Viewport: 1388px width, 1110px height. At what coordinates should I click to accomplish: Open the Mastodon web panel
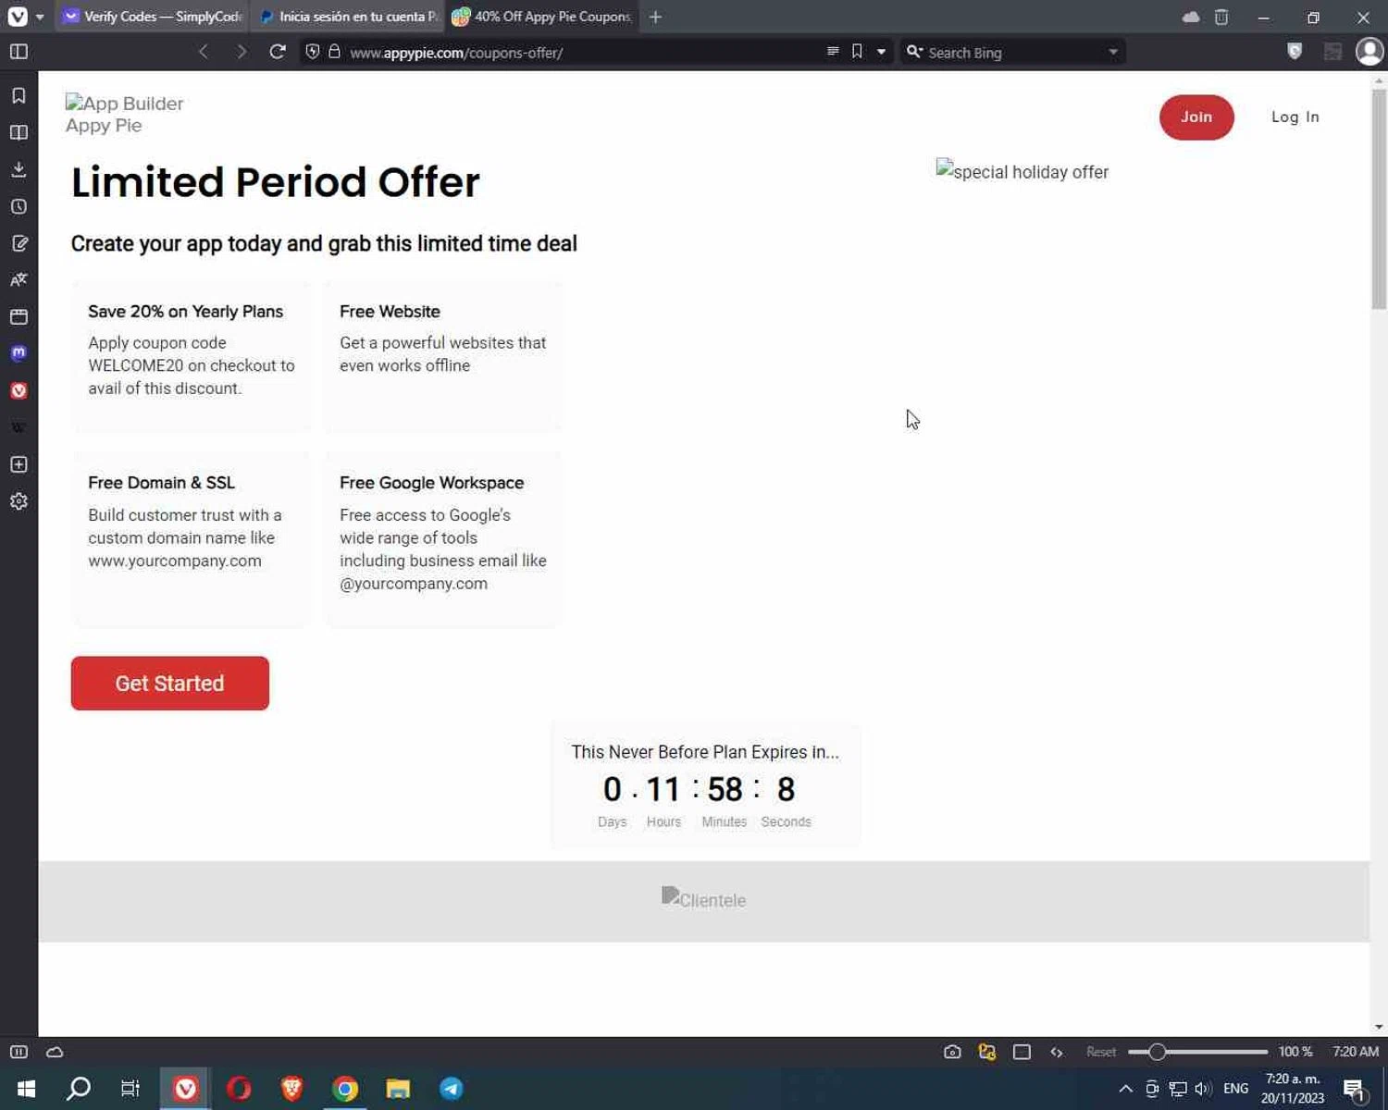tap(19, 353)
